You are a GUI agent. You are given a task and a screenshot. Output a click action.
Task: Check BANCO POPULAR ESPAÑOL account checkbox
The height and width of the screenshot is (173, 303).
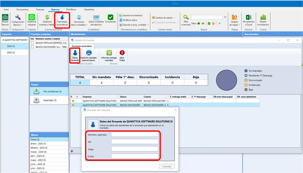32,43
